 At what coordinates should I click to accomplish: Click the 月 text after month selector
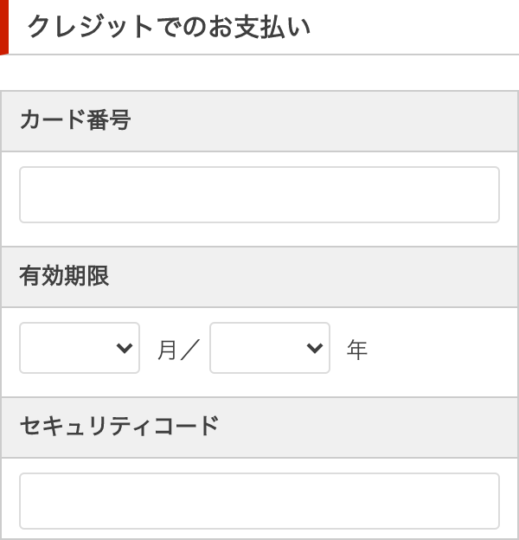click(167, 350)
